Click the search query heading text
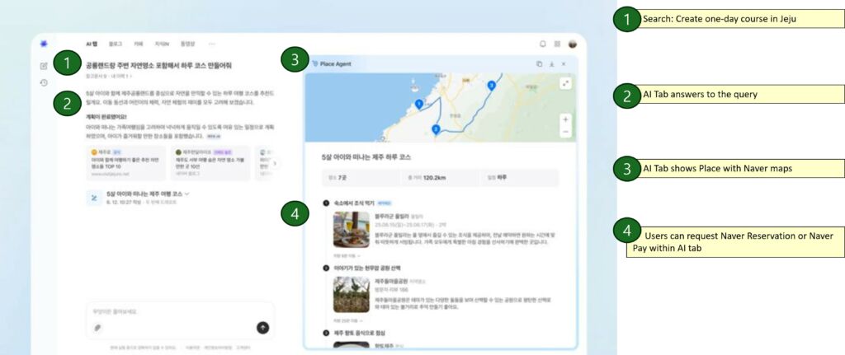This screenshot has height=355, width=845. pos(159,66)
